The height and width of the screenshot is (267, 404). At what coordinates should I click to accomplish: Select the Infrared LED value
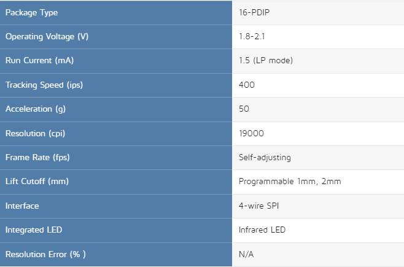coord(262,230)
